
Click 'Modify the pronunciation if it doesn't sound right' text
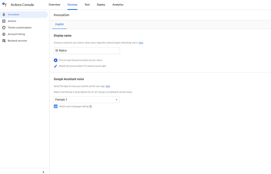pos(82,66)
